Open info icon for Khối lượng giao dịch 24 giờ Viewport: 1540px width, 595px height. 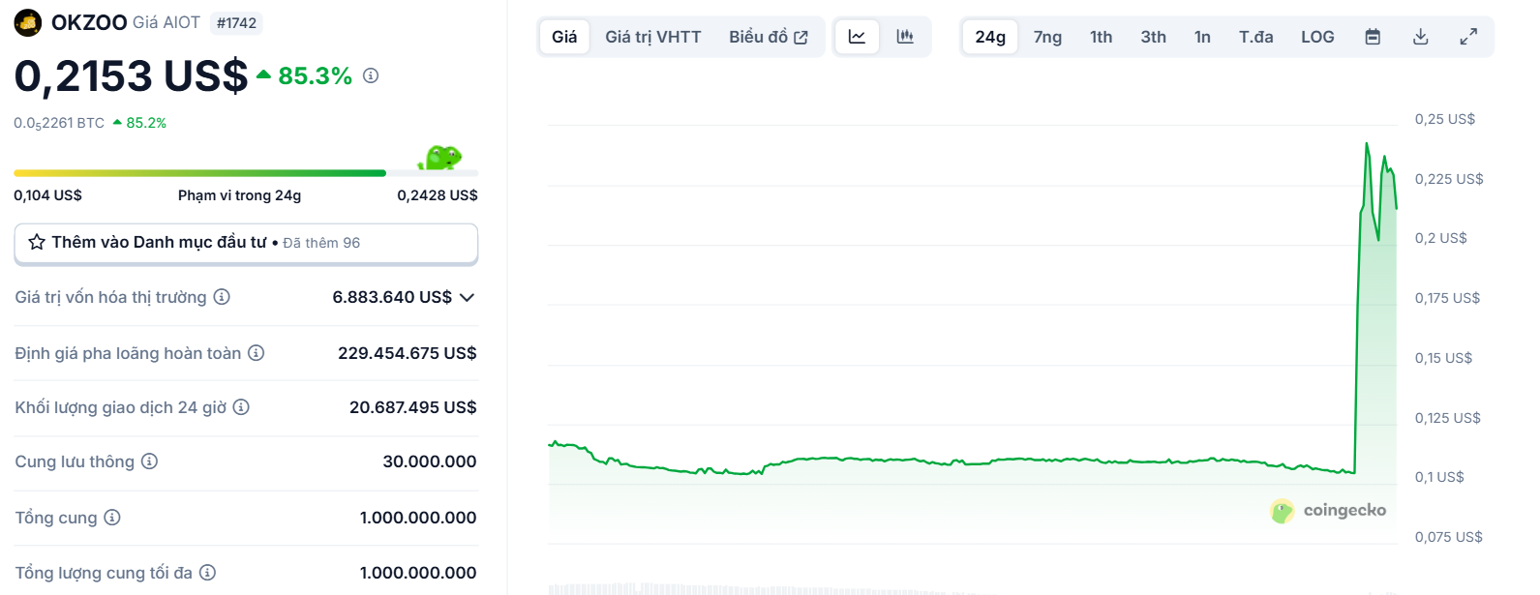click(x=241, y=407)
